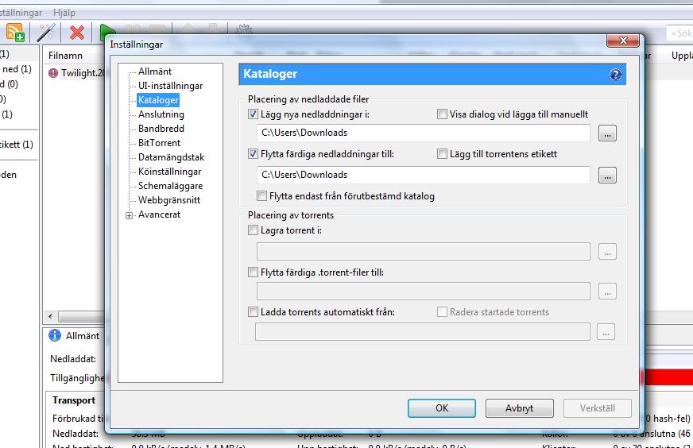Enable Ladda torrents automatiskt från

(x=253, y=312)
